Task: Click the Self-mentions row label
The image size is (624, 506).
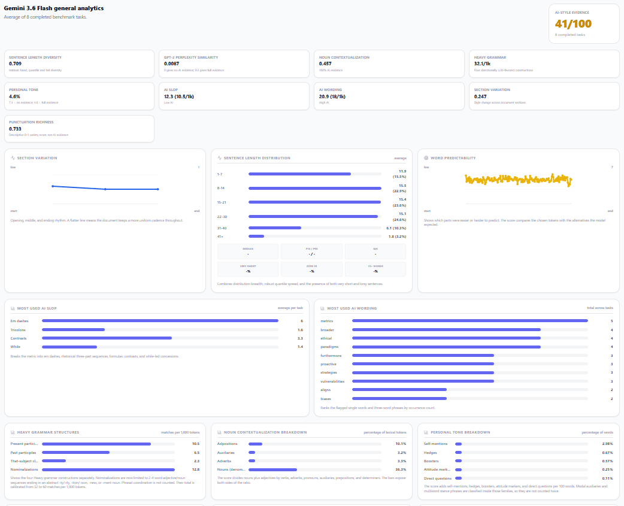Action: click(435, 444)
